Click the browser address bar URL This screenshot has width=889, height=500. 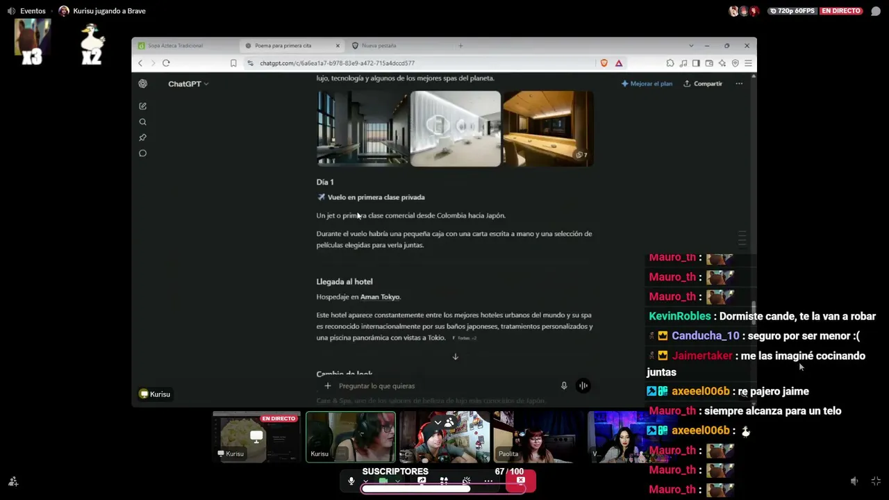click(337, 63)
